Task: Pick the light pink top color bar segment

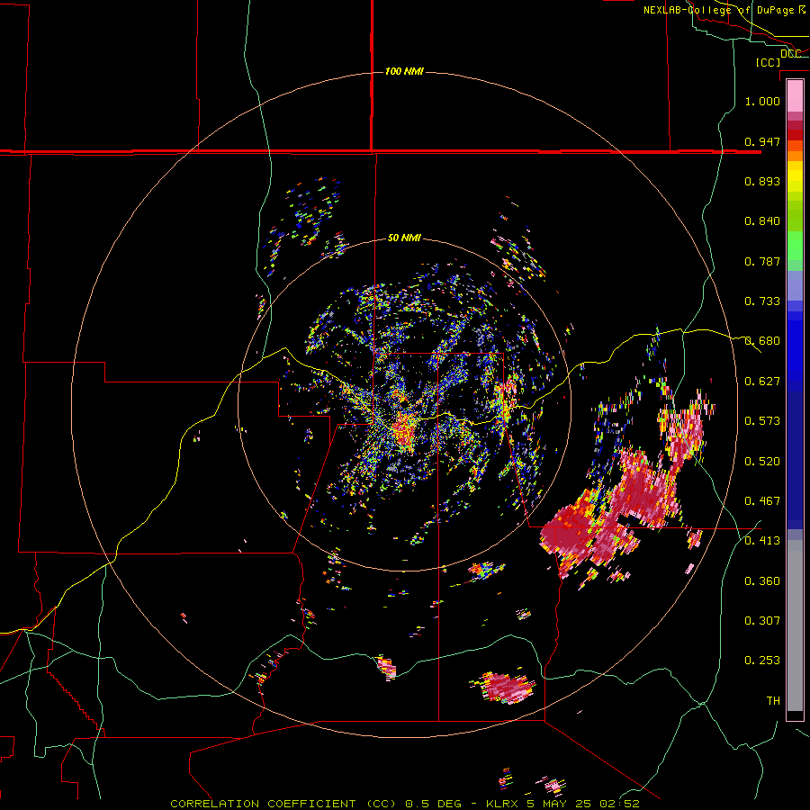Action: click(x=795, y=96)
